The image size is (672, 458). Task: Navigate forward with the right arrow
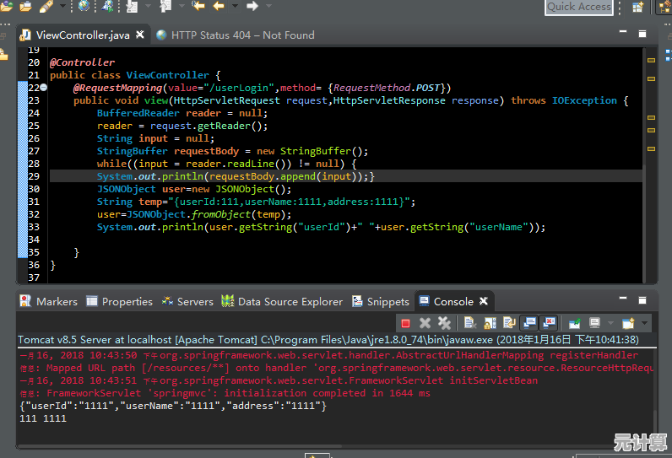pos(252,6)
